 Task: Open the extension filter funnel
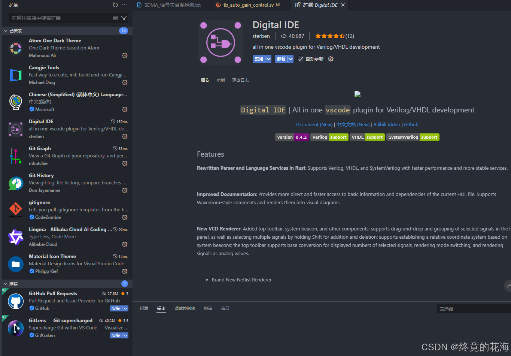pos(124,18)
